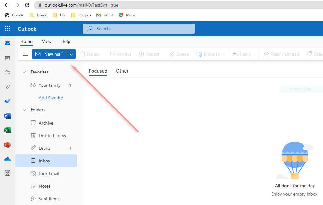Open the Google bookmark

(15, 15)
